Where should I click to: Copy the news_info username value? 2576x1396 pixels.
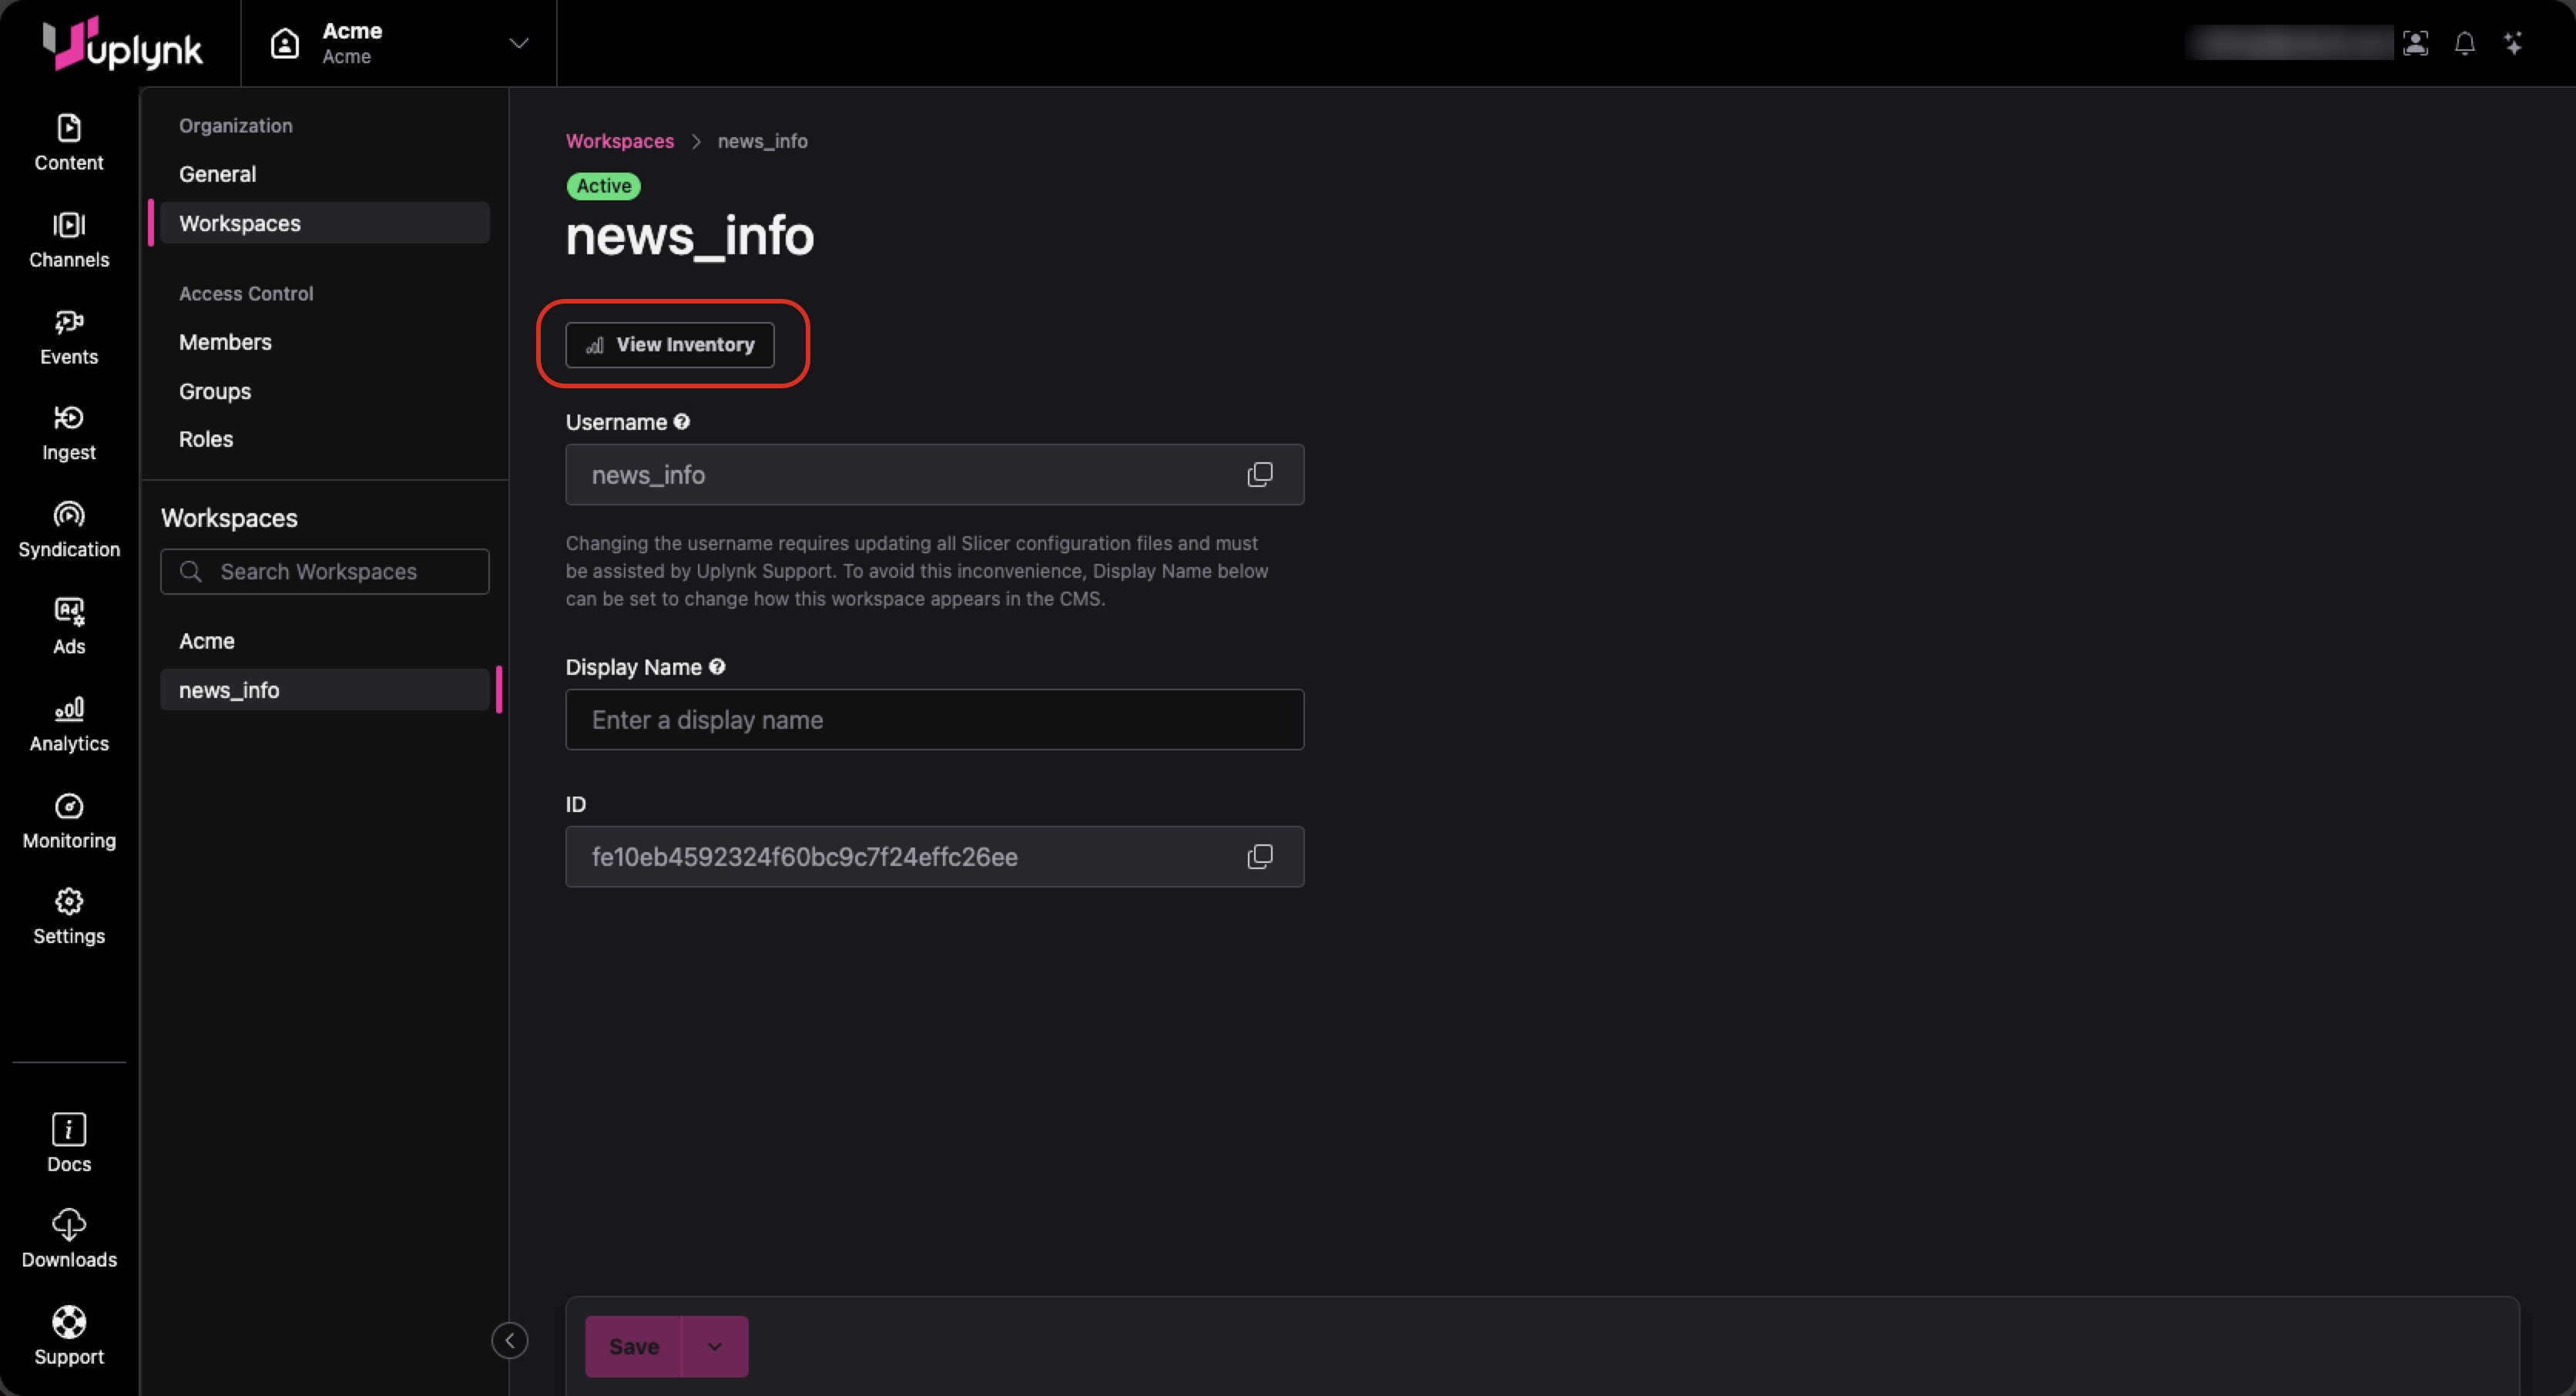pos(1260,474)
